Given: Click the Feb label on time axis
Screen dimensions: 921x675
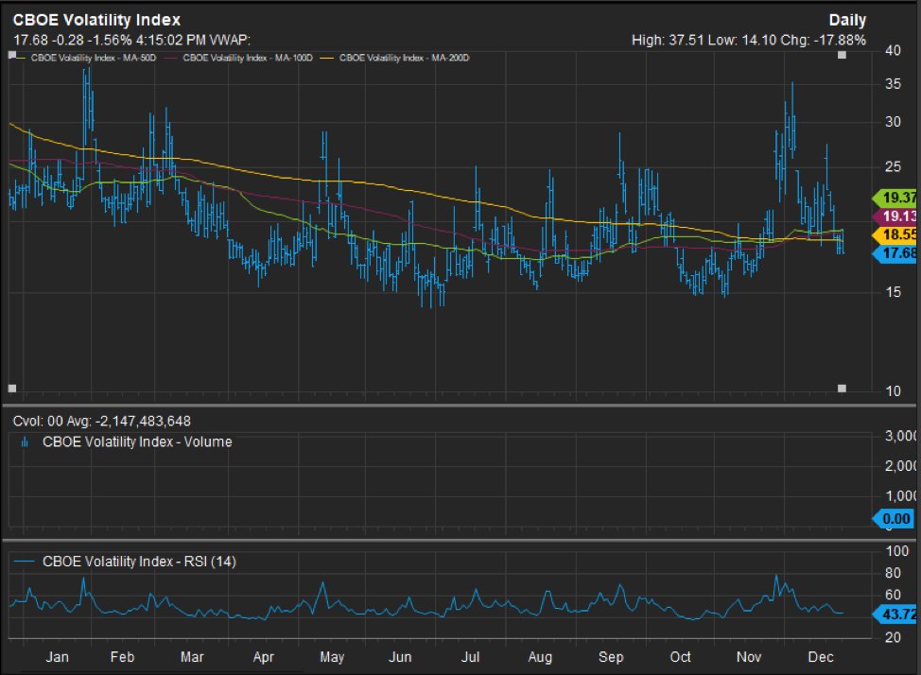Looking at the screenshot, I should [122, 657].
